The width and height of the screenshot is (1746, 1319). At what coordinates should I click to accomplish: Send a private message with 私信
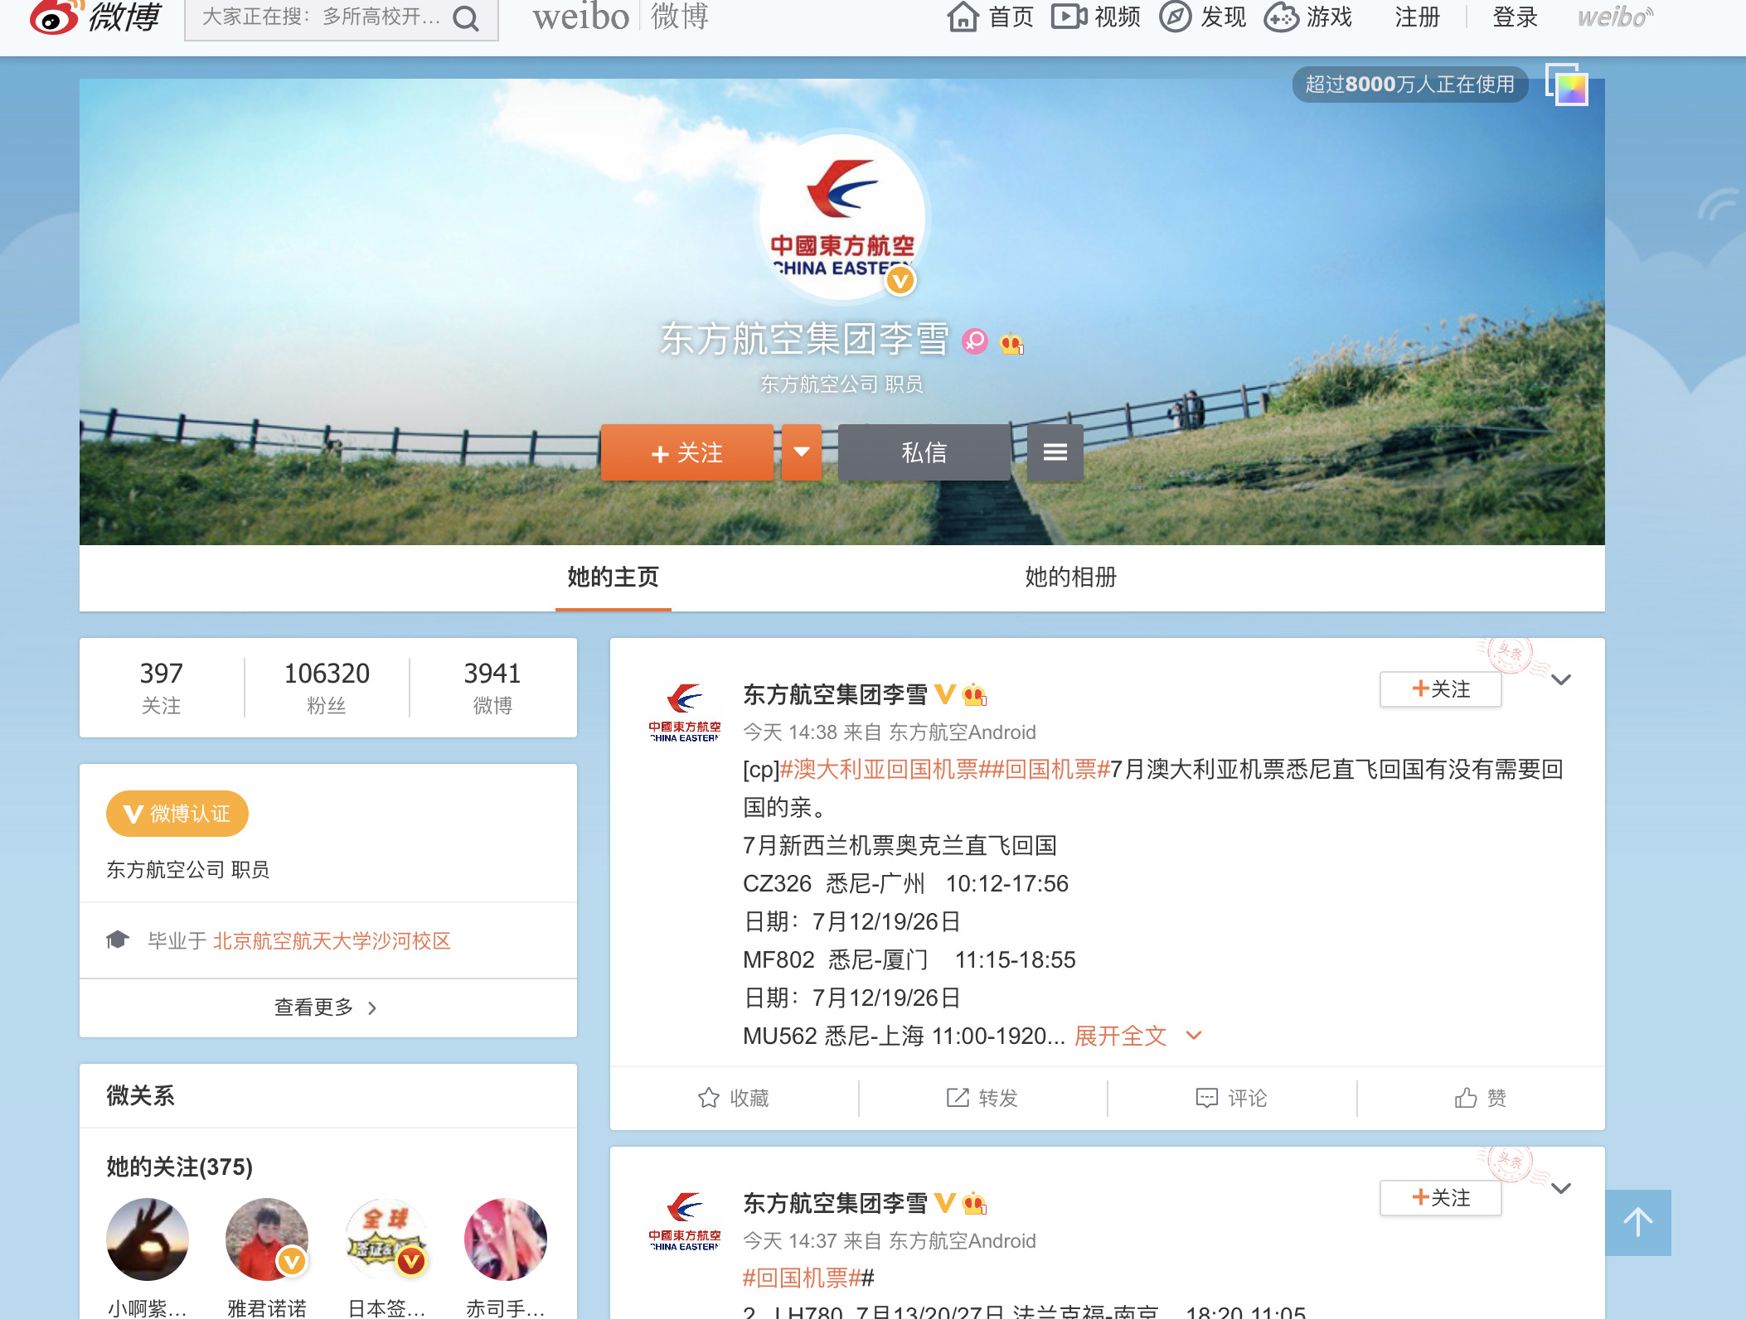pyautogui.click(x=924, y=452)
